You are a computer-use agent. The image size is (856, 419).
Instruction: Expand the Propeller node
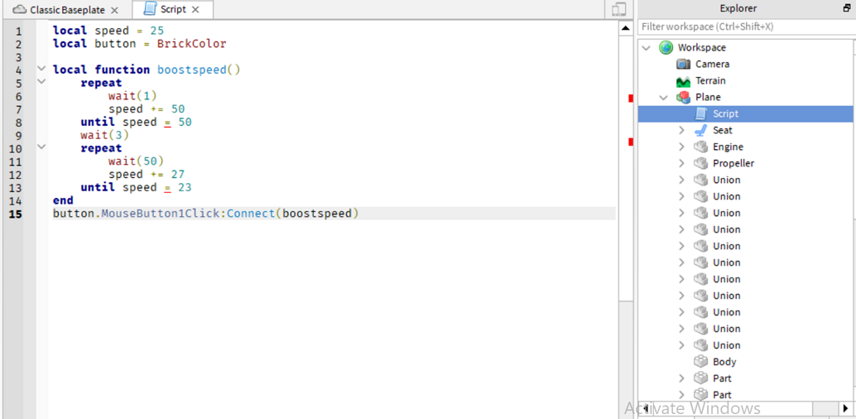[x=681, y=163]
